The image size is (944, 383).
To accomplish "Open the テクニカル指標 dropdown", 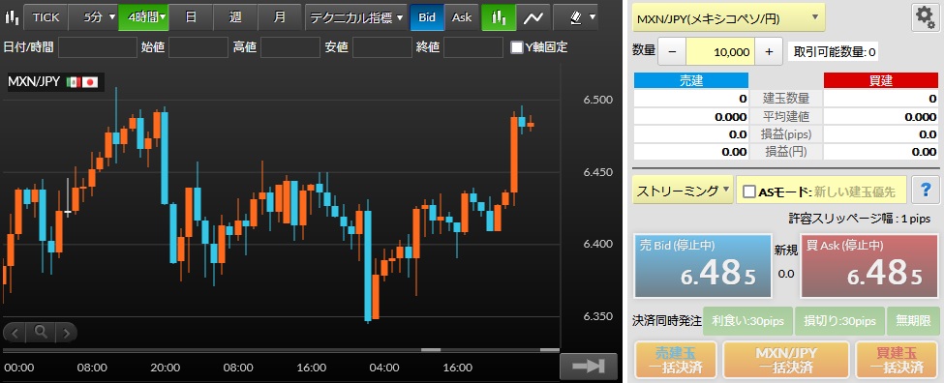I will [355, 17].
